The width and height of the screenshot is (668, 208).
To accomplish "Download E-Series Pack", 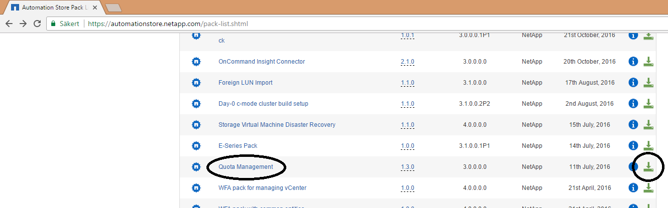I will 648,146.
